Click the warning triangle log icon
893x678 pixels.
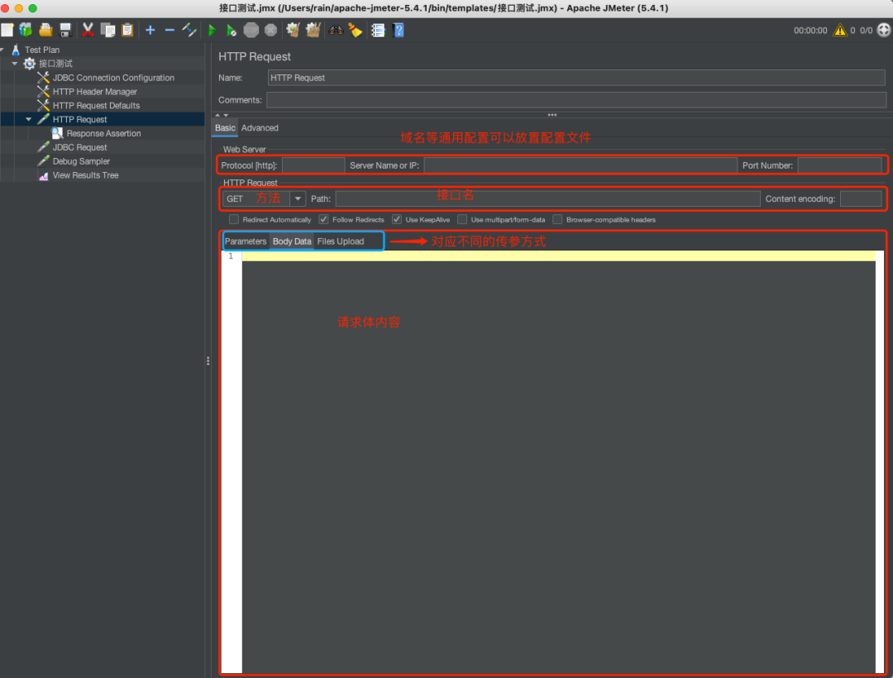[840, 31]
